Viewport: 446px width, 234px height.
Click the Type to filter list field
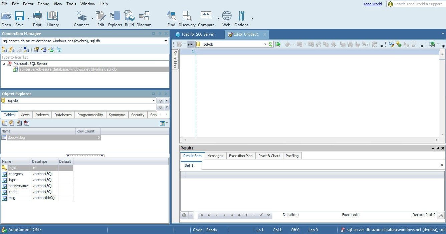[85, 57]
